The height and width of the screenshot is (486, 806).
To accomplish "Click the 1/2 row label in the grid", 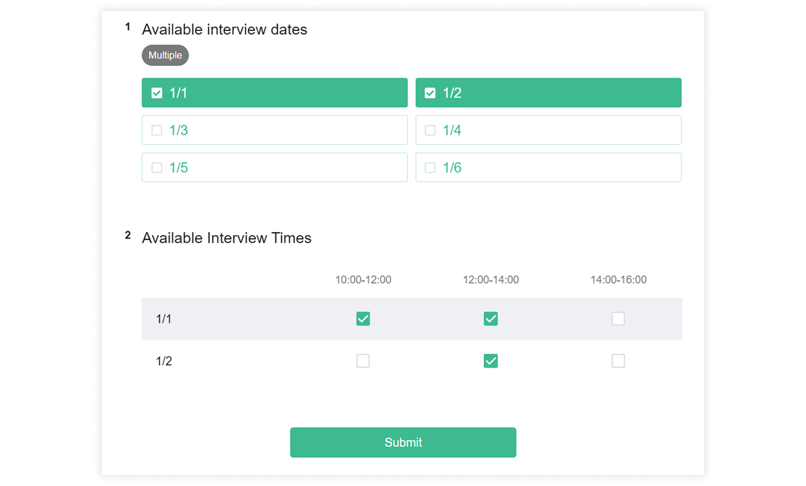I will point(164,361).
